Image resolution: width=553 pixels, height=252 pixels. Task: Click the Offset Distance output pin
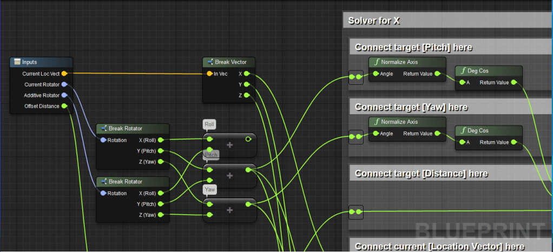tap(64, 106)
